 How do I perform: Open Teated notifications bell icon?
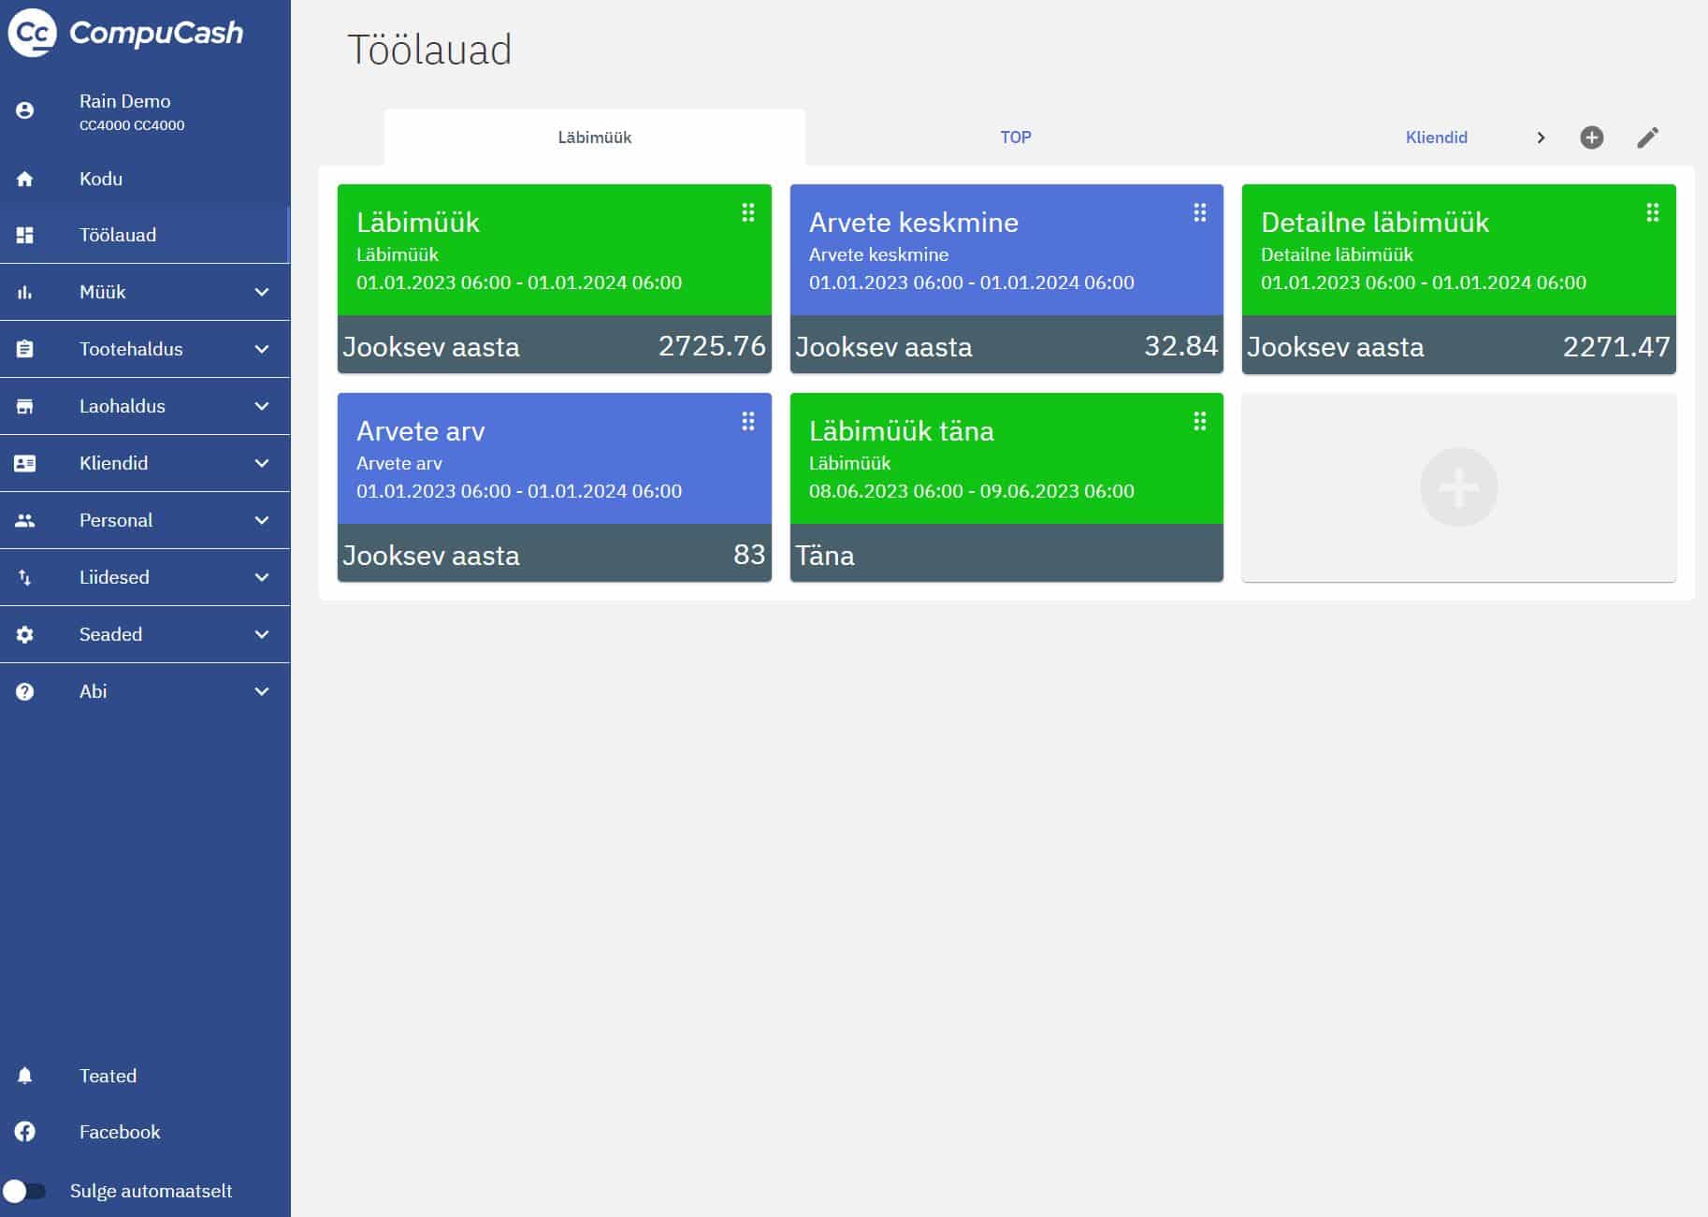[x=25, y=1076]
